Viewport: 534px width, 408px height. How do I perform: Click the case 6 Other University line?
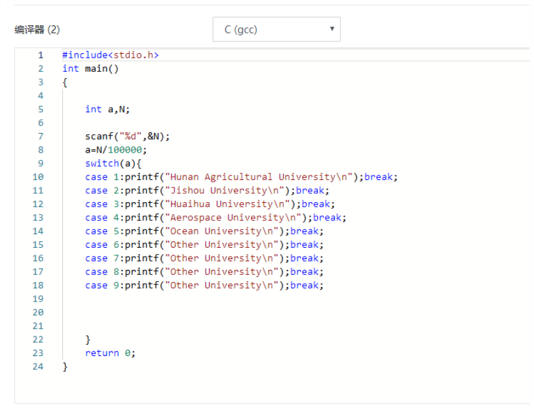[204, 245]
